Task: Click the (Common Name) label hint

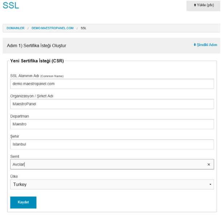Action: coord(52,76)
